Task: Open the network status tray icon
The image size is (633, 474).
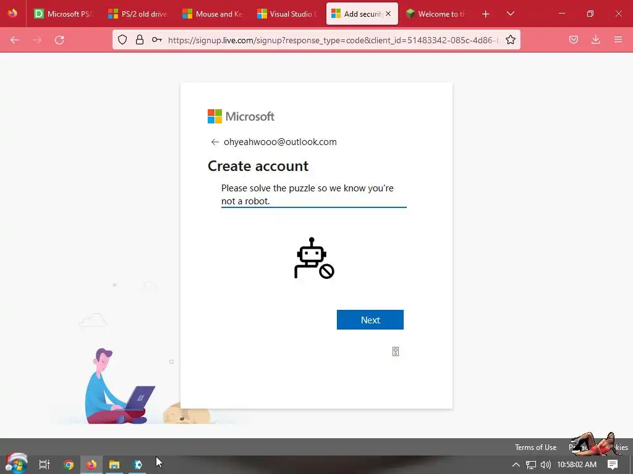Action: click(x=531, y=465)
